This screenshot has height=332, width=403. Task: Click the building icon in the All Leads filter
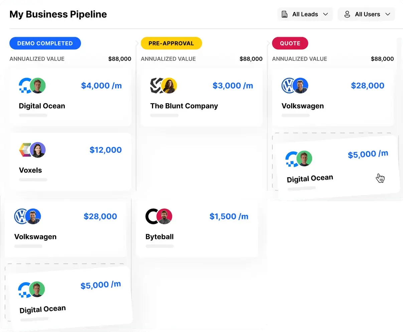click(284, 14)
